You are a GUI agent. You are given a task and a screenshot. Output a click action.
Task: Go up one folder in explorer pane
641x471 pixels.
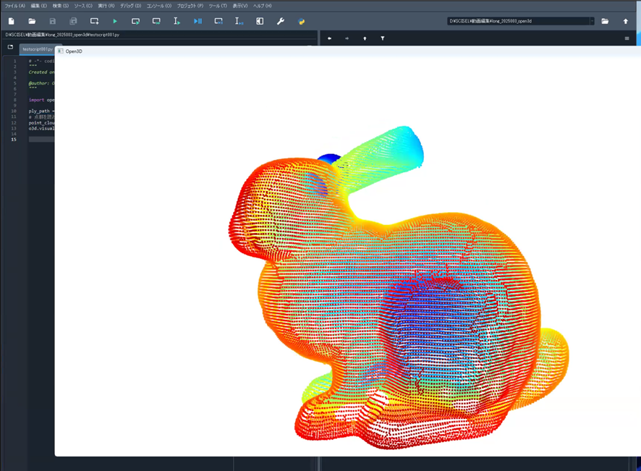click(x=365, y=38)
